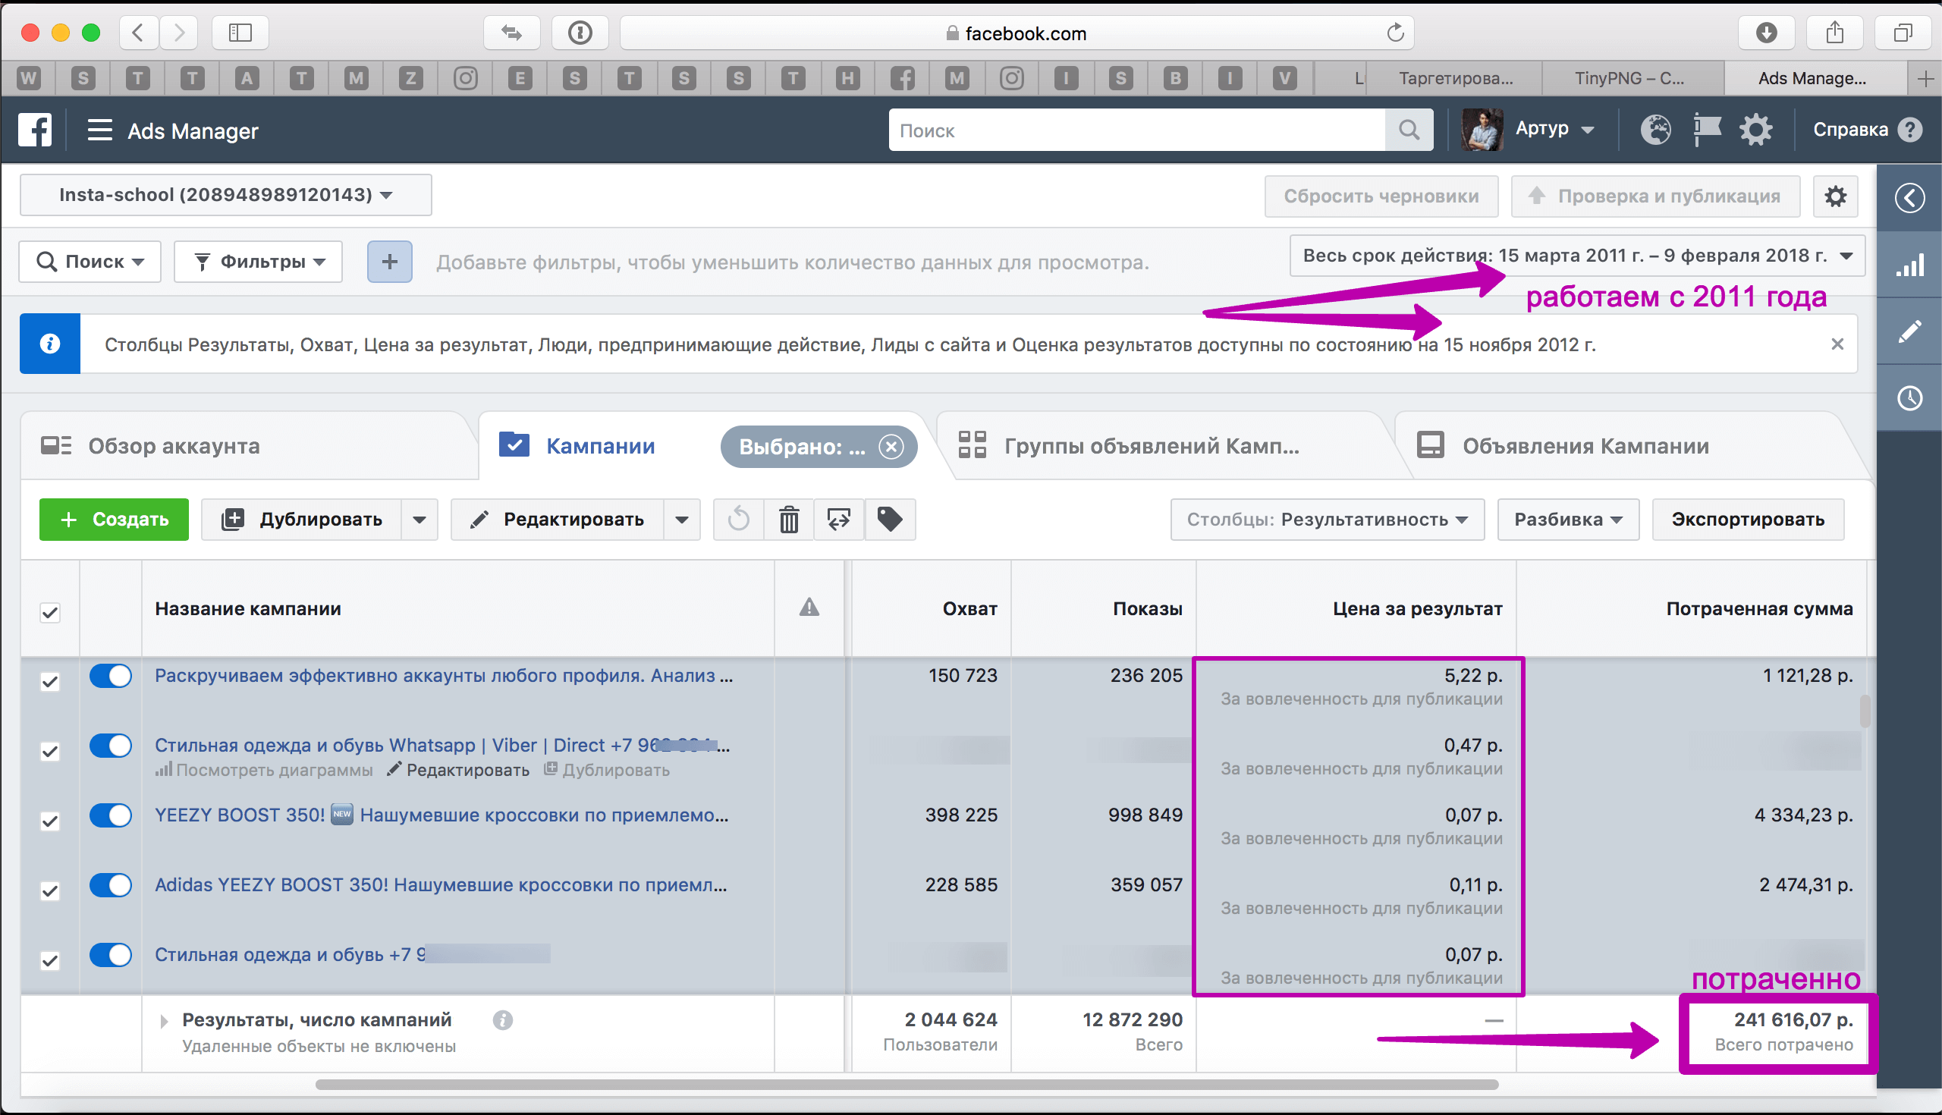The width and height of the screenshot is (1942, 1115).
Task: Open the flag pages icon in header
Action: pos(1707,130)
